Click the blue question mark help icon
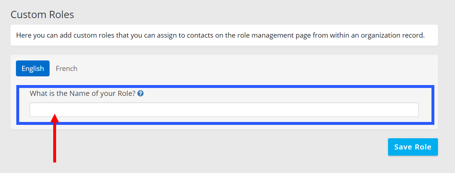The height and width of the screenshot is (173, 455). 141,93
